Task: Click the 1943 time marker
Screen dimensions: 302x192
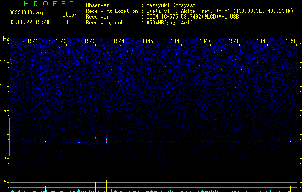Action: (90, 41)
